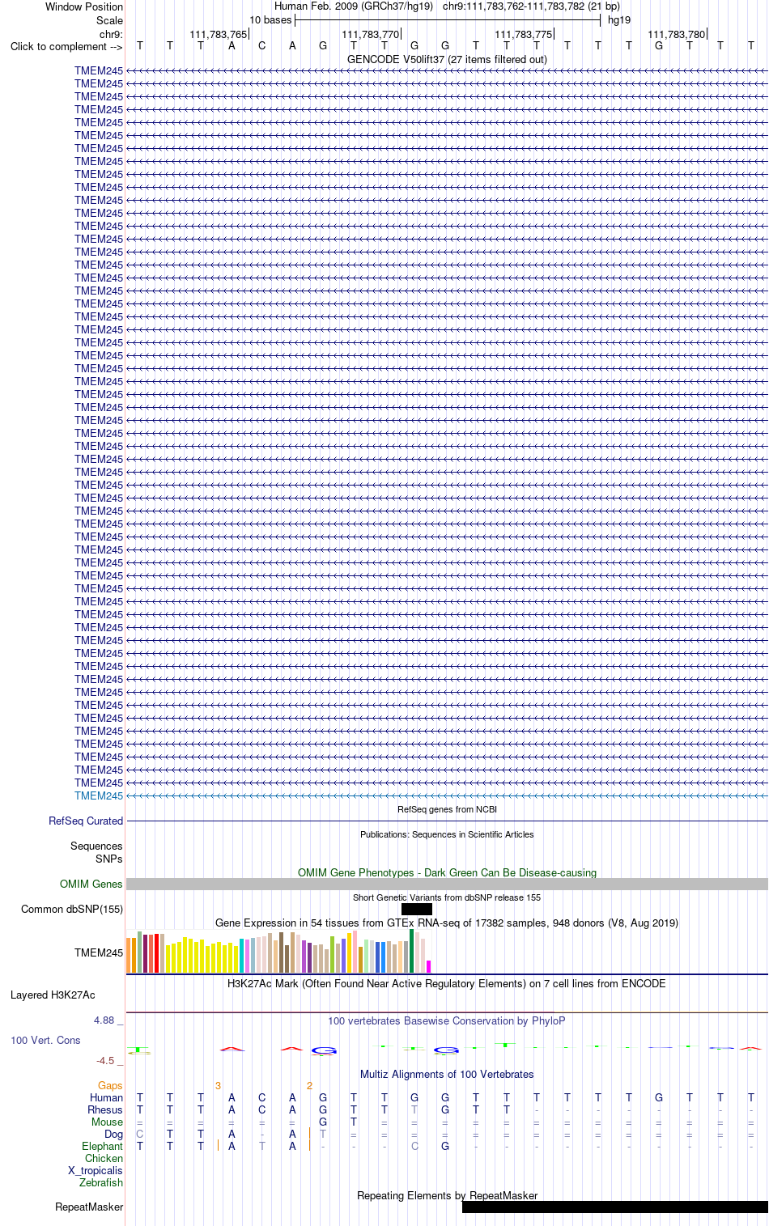The width and height of the screenshot is (769, 1226).
Task: Open the RefSeq Curated track label
Action: point(86,821)
